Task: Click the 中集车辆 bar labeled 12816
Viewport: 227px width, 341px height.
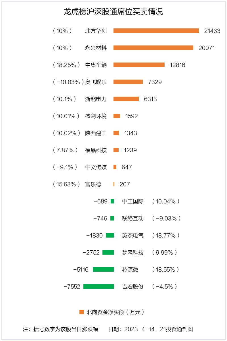Action: (x=139, y=65)
